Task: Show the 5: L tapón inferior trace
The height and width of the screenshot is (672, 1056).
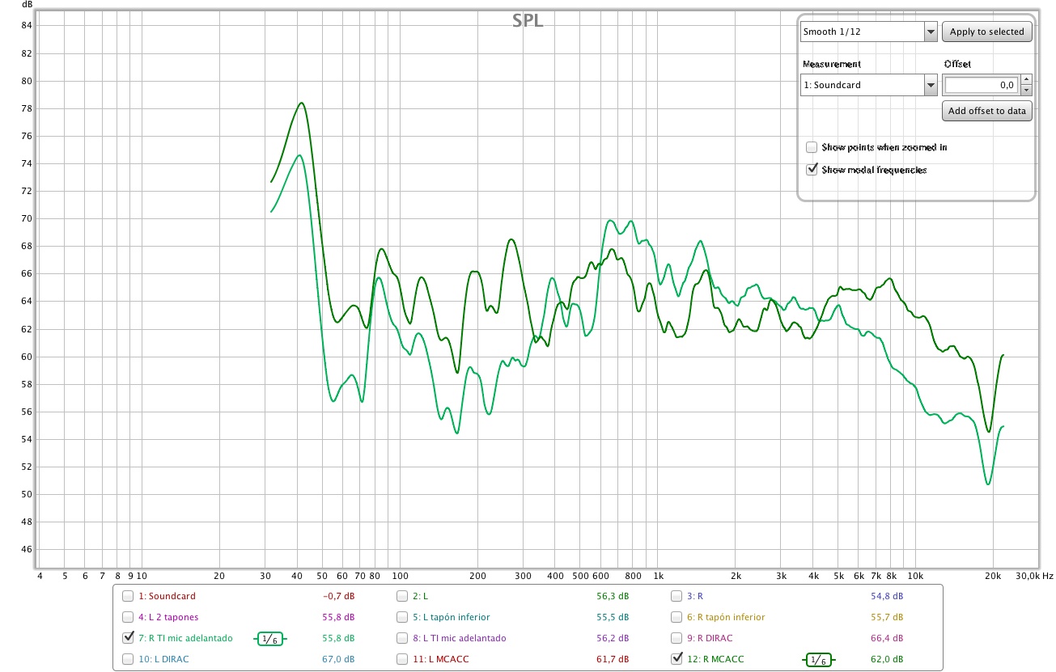Action: (x=402, y=617)
